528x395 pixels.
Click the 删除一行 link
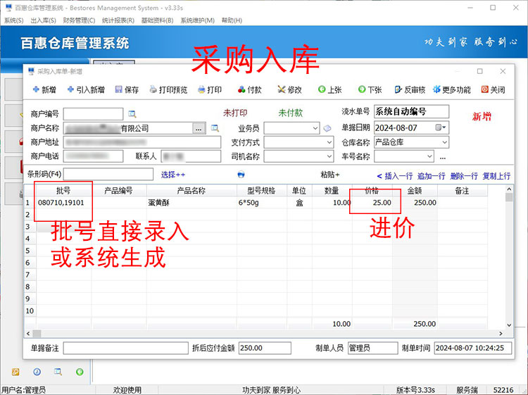[464, 176]
